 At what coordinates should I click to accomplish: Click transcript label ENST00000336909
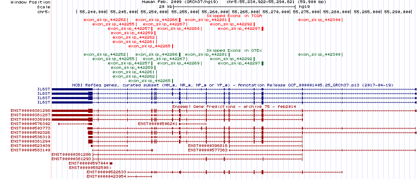(31, 120)
